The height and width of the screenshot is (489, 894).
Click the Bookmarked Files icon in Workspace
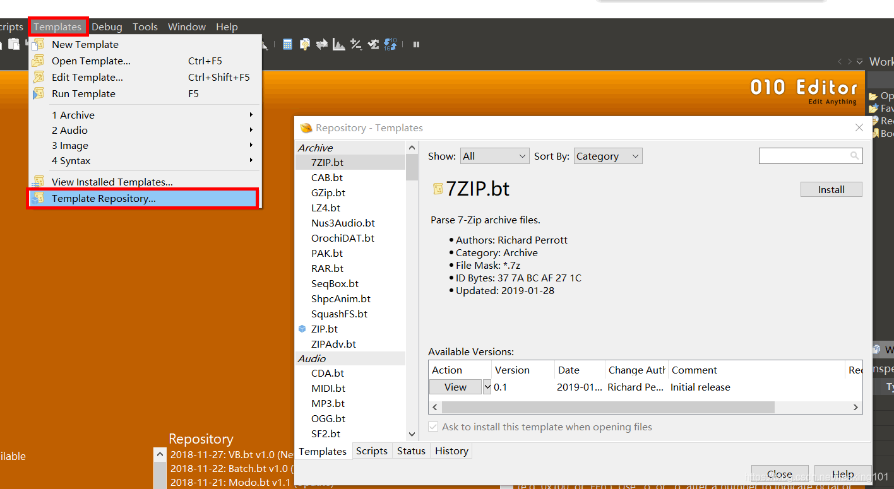click(x=875, y=133)
